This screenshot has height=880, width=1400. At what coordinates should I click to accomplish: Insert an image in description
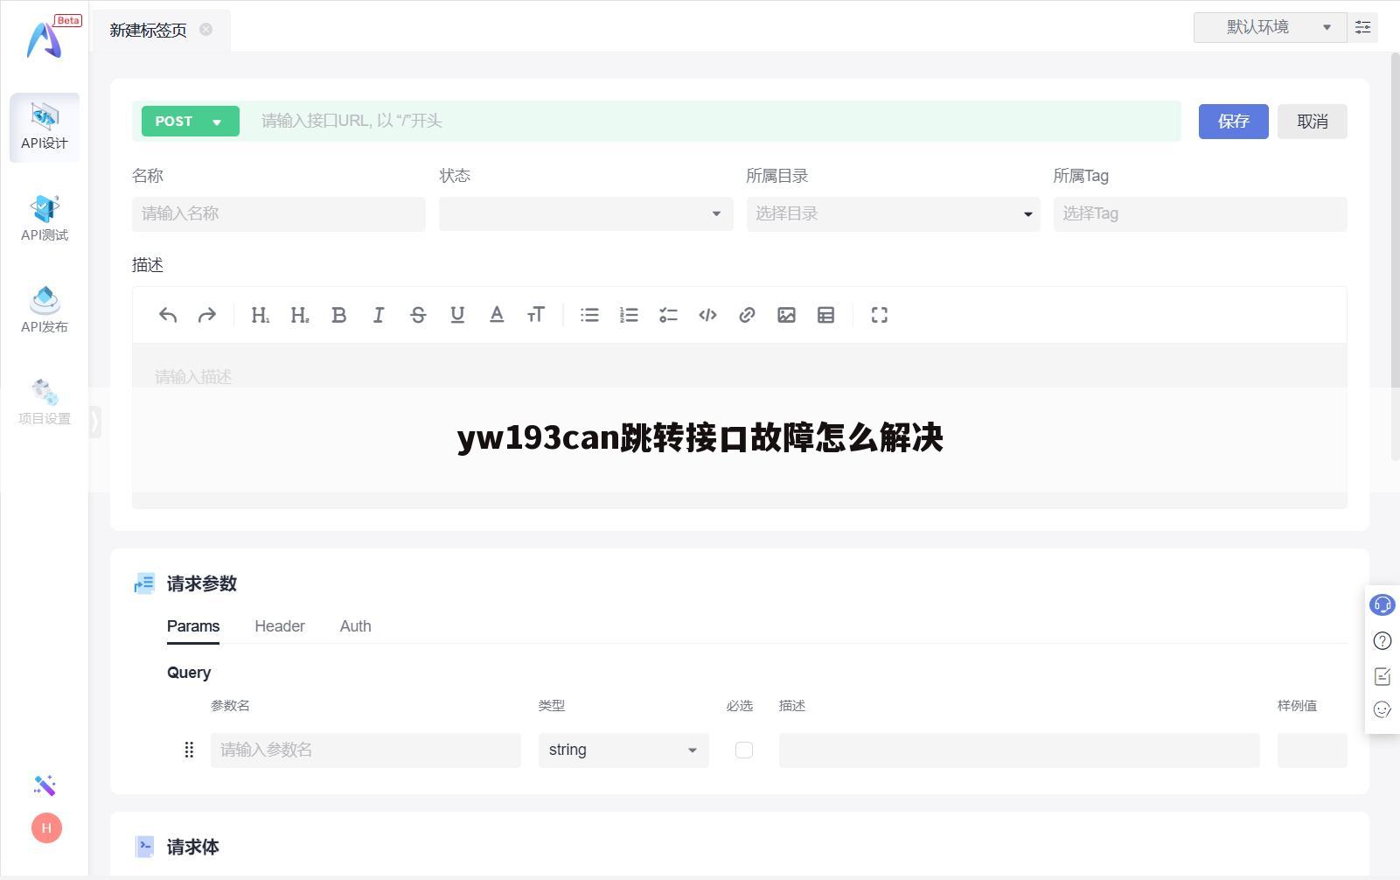pyautogui.click(x=787, y=315)
